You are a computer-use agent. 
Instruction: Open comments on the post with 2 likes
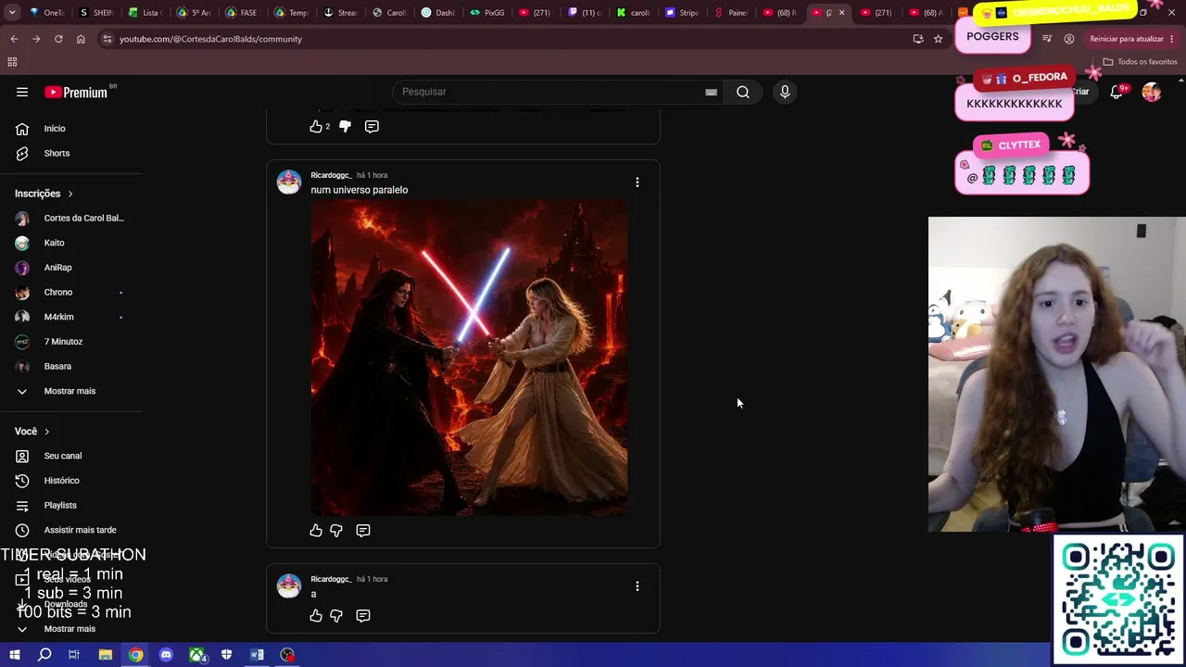click(x=372, y=126)
